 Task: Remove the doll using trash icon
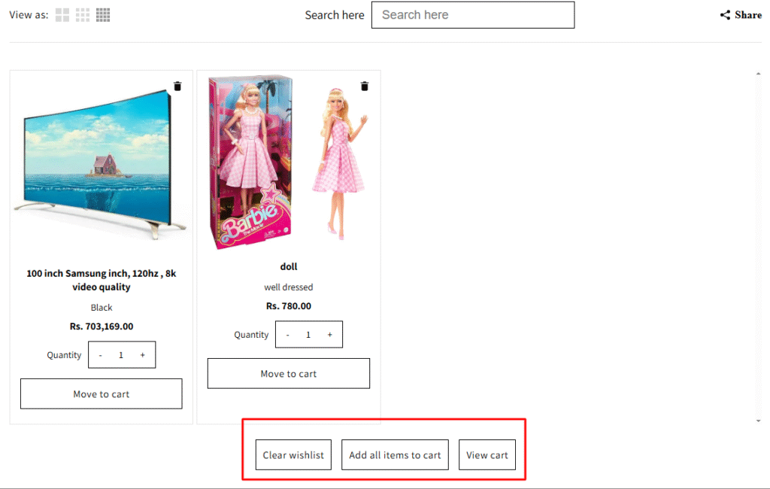pyautogui.click(x=365, y=86)
